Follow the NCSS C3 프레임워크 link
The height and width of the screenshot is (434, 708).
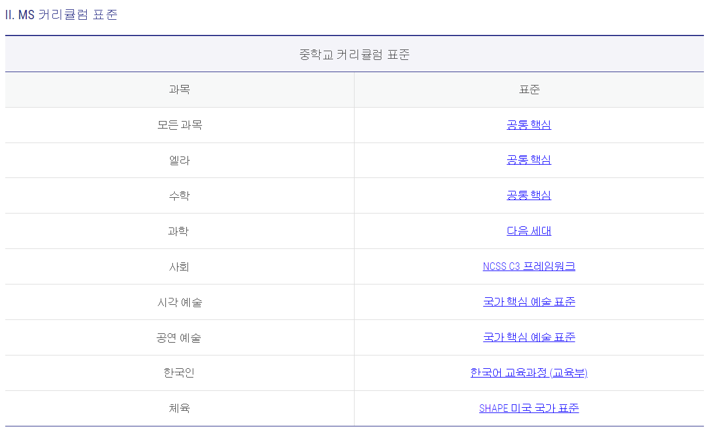pos(529,266)
